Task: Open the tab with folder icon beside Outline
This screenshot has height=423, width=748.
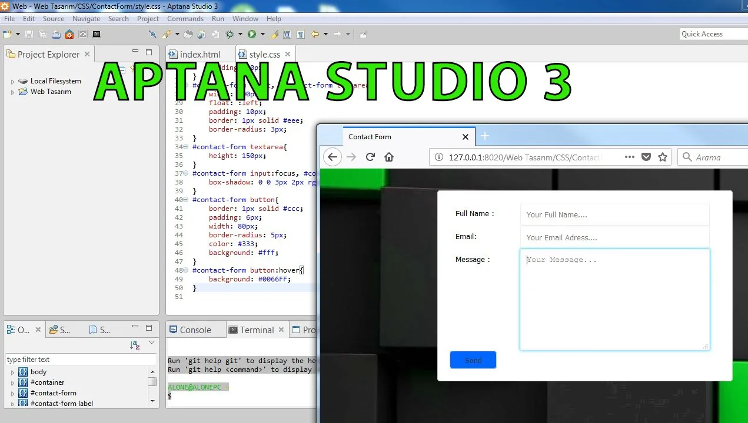Action: tap(59, 330)
